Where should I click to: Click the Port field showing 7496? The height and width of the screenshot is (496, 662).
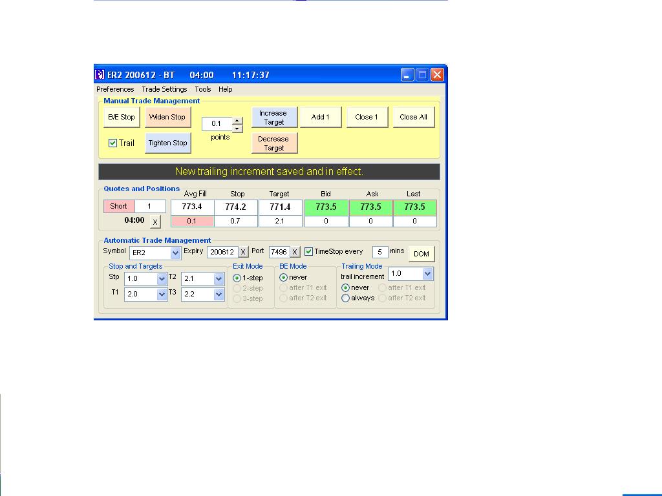(279, 252)
